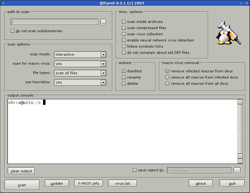The image size is (250, 193).
Task: Click the console scrollbar down arrow at bottom
Action: [240, 161]
